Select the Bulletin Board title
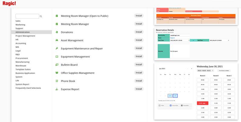 pos(69,65)
